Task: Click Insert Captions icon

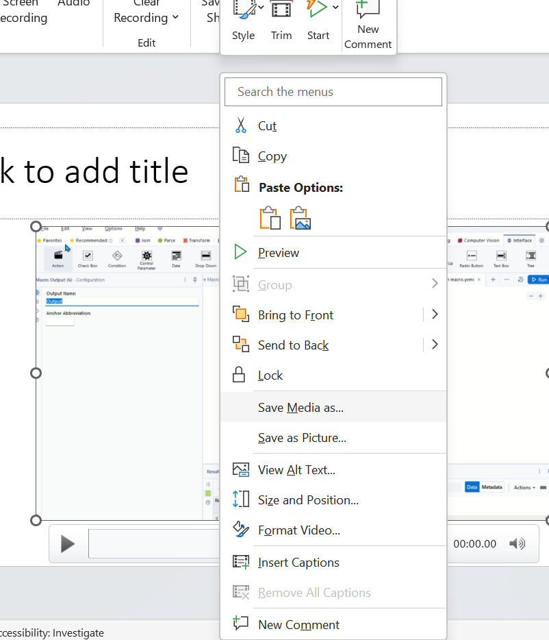Action: pos(241,562)
